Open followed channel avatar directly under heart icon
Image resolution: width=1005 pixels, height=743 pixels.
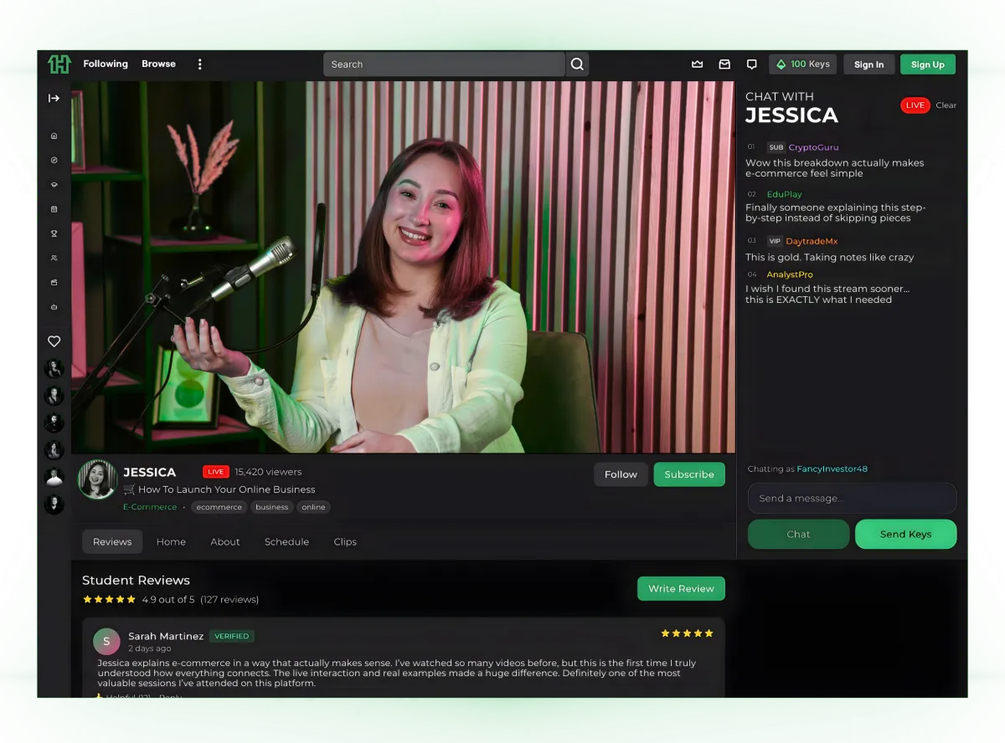54,369
